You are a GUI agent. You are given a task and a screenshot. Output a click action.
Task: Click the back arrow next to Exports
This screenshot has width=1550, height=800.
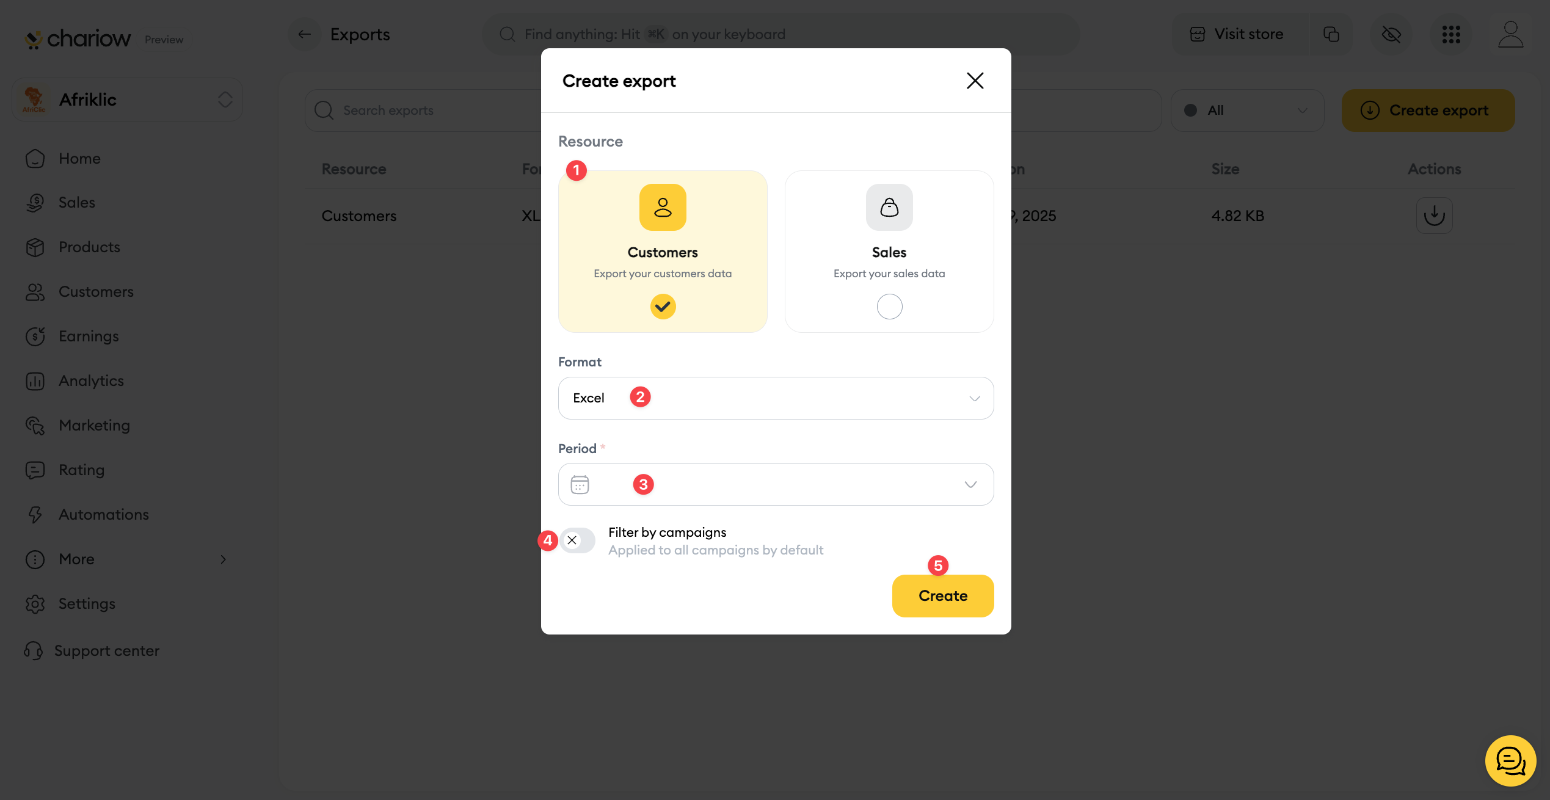304,34
